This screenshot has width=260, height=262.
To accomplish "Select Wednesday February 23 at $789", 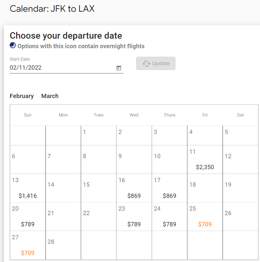I will click(x=134, y=217).
